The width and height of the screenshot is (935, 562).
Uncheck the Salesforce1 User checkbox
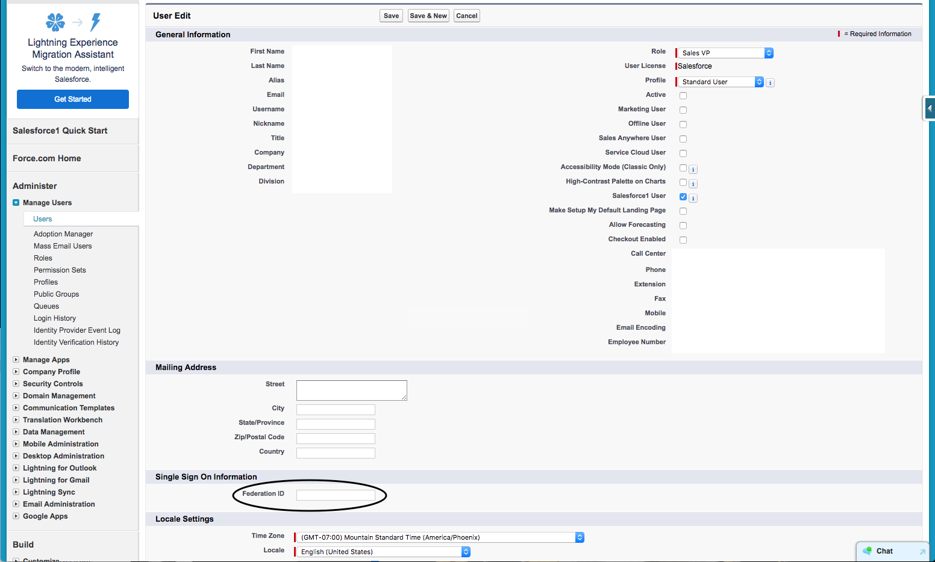pos(683,197)
